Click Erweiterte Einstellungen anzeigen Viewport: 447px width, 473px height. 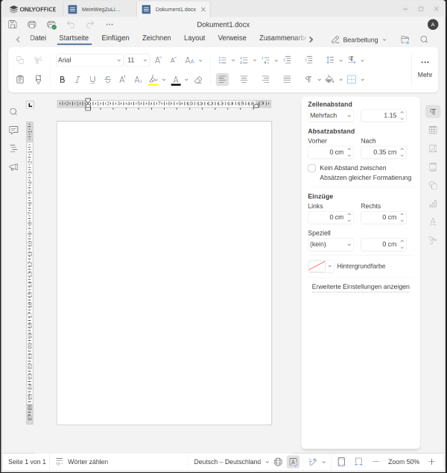point(361,286)
